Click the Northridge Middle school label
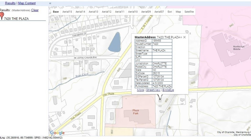 (239, 48)
